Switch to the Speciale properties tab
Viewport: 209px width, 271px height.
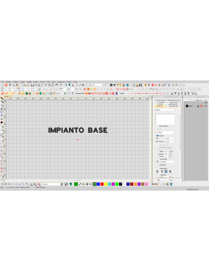[160, 106]
